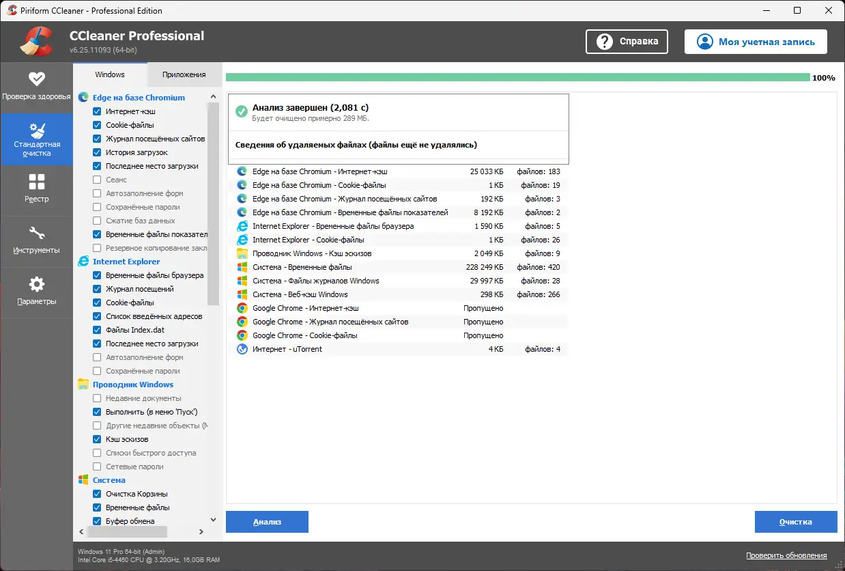Uncheck Выполнить (в меню 'Пуск') checkbox
The image size is (845, 571).
(97, 412)
